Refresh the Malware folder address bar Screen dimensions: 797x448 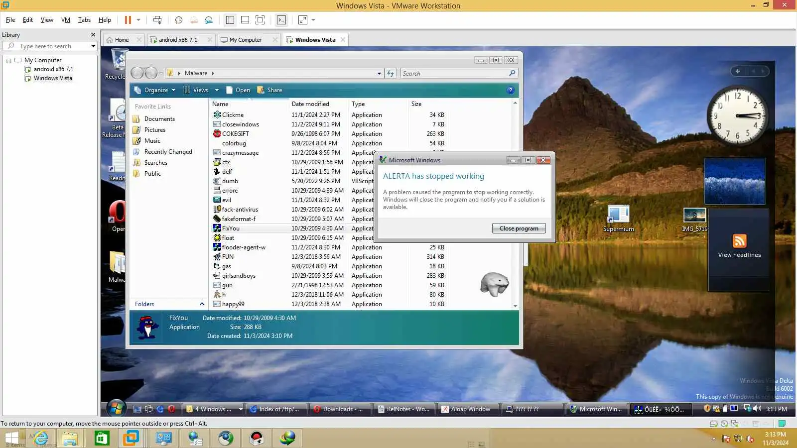(x=391, y=73)
